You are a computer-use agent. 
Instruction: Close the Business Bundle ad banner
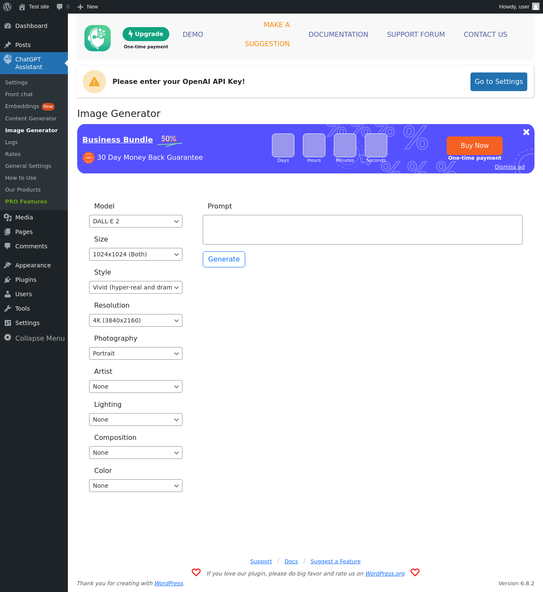(526, 132)
